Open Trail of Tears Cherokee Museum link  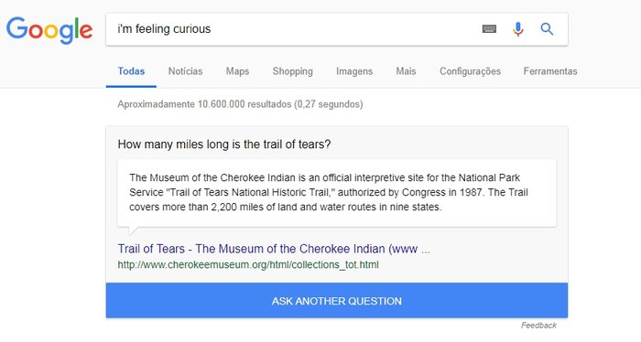coord(274,249)
